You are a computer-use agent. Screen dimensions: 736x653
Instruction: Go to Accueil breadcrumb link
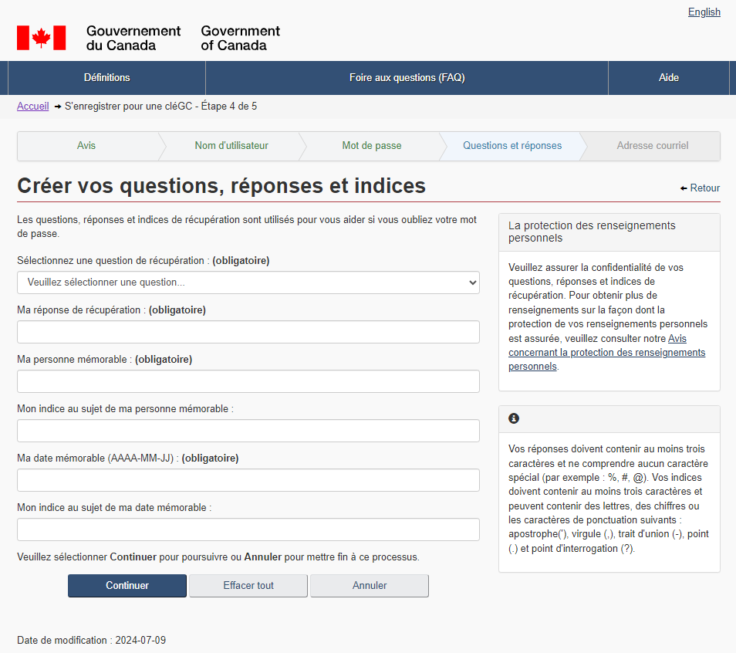pyautogui.click(x=32, y=106)
